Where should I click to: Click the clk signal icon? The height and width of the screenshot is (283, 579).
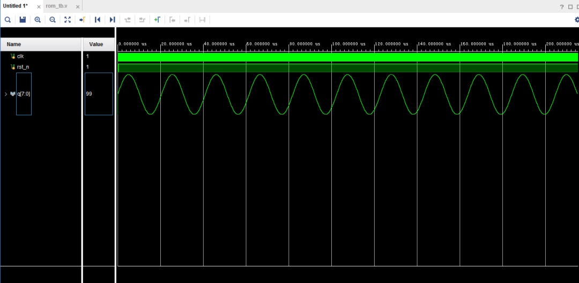pyautogui.click(x=13, y=56)
